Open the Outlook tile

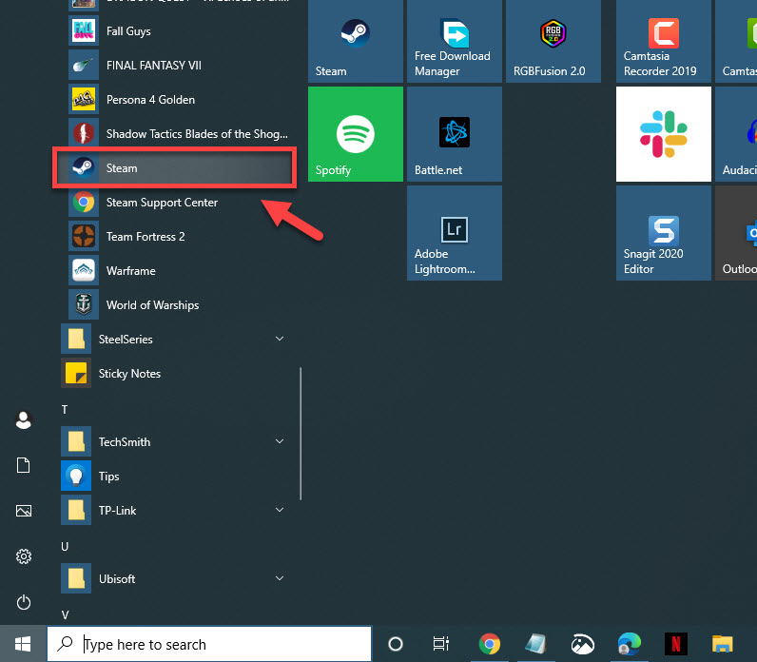[x=736, y=233]
